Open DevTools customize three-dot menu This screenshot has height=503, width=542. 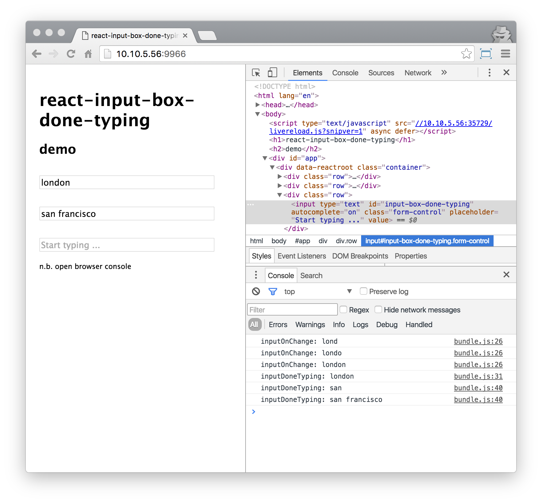click(489, 73)
